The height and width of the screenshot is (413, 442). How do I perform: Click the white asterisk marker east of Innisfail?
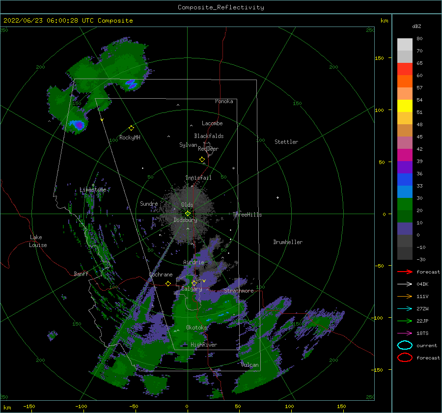pos(233,168)
